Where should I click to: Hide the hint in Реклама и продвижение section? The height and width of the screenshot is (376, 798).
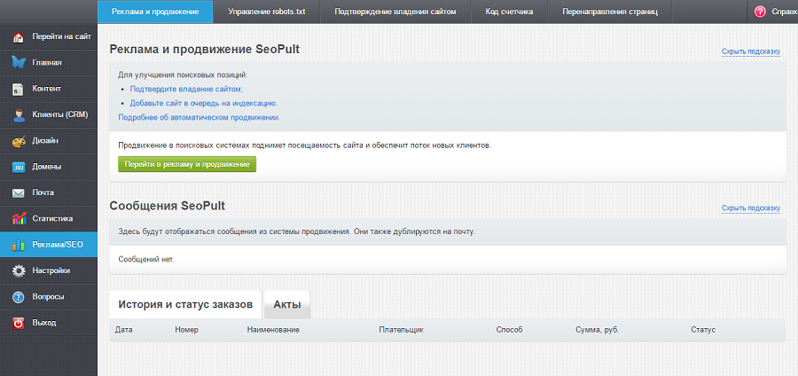coord(751,52)
